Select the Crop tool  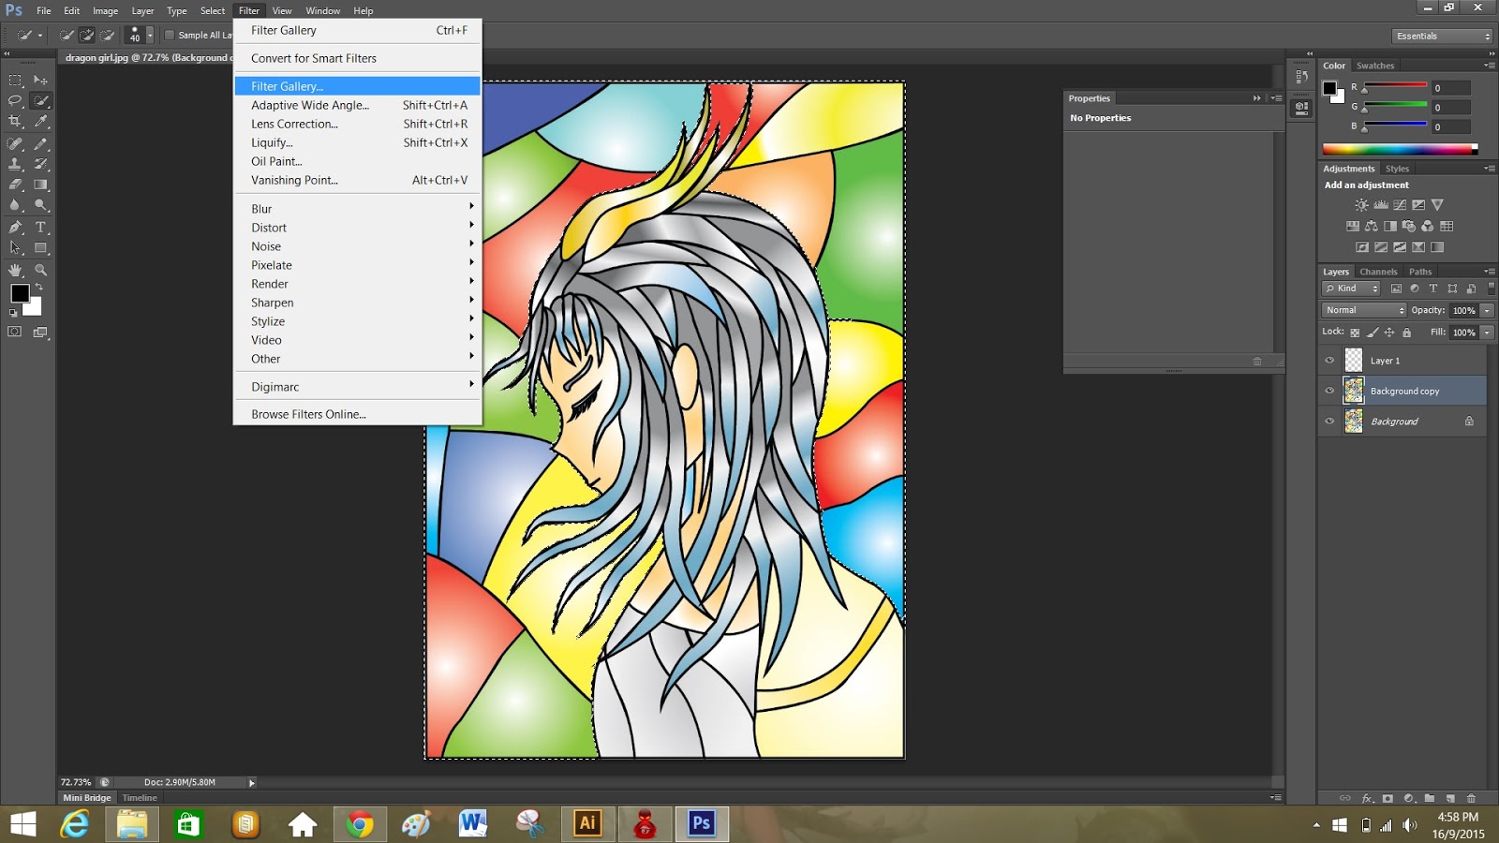pos(15,122)
